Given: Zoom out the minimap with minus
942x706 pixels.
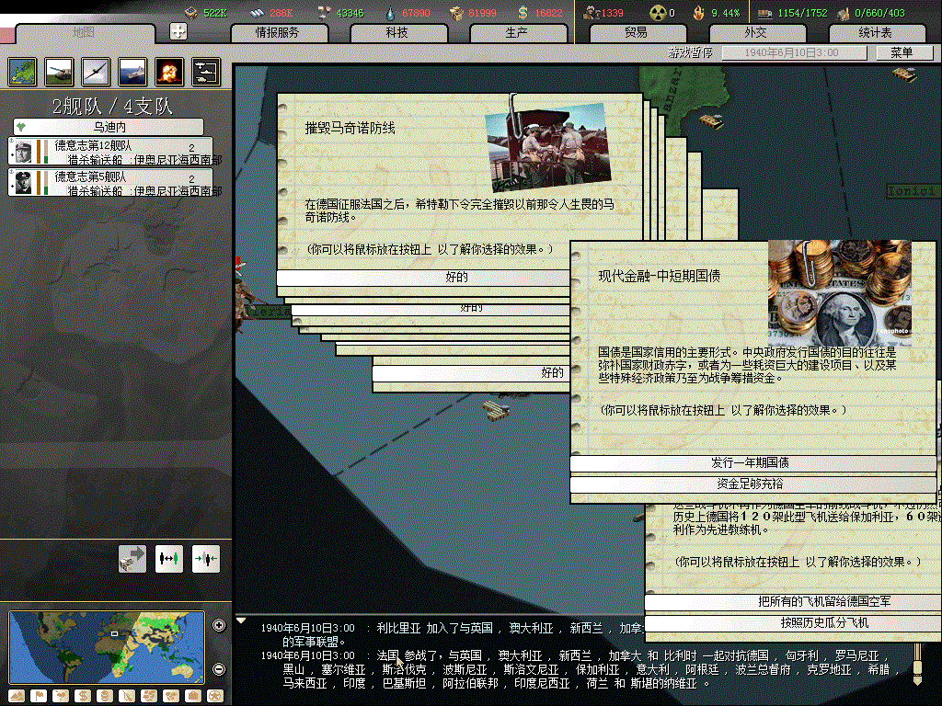Looking at the screenshot, I should coord(219,668).
